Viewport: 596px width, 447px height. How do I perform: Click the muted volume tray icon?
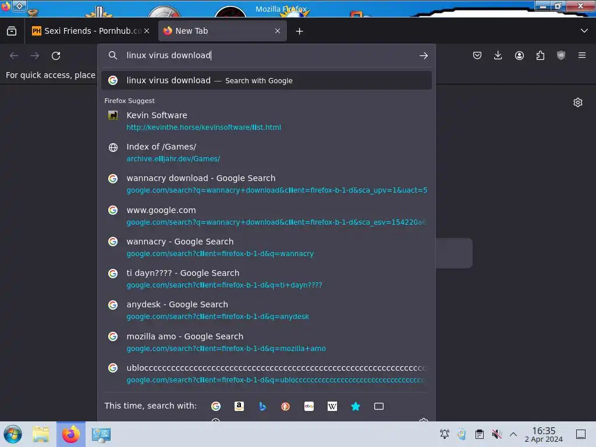(496, 434)
